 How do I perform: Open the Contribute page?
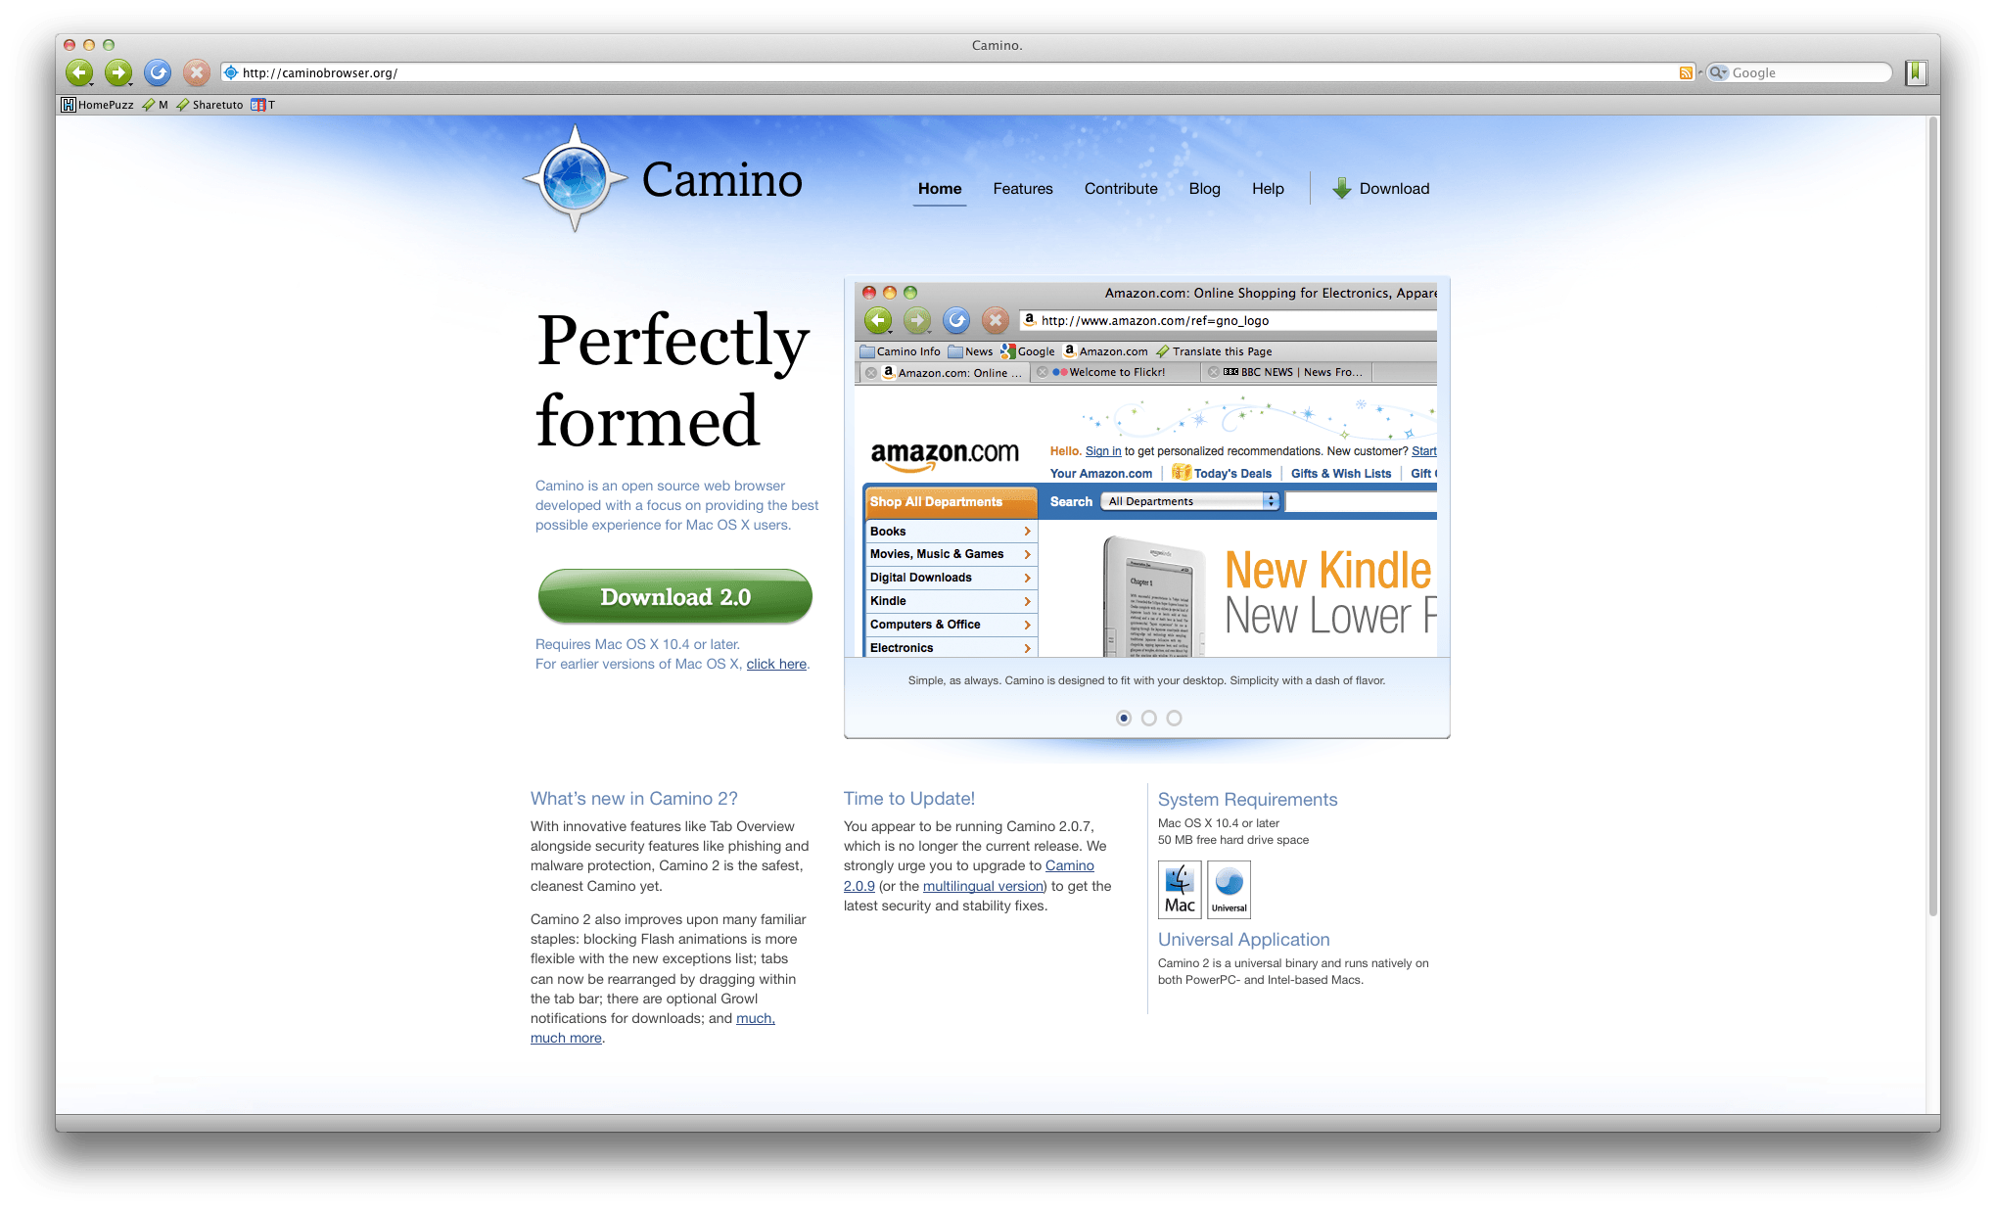pyautogui.click(x=1121, y=189)
